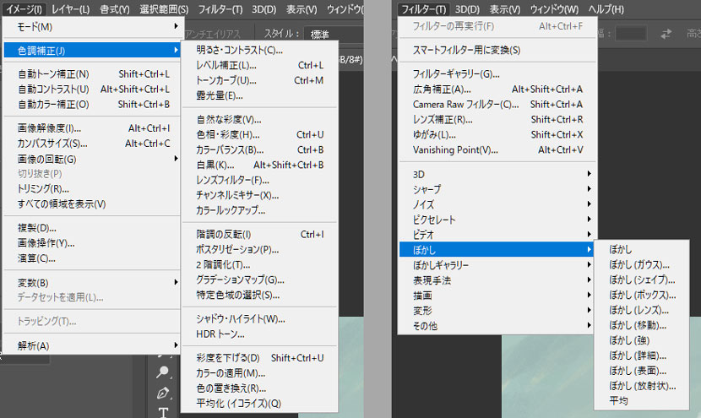Viewport: 701px width, 418px height.
Task: Open 白黒(K)... adjustment
Action: (x=259, y=165)
